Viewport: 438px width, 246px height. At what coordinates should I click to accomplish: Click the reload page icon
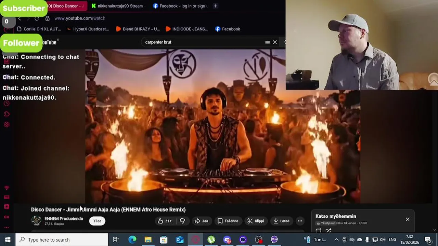(x=37, y=18)
